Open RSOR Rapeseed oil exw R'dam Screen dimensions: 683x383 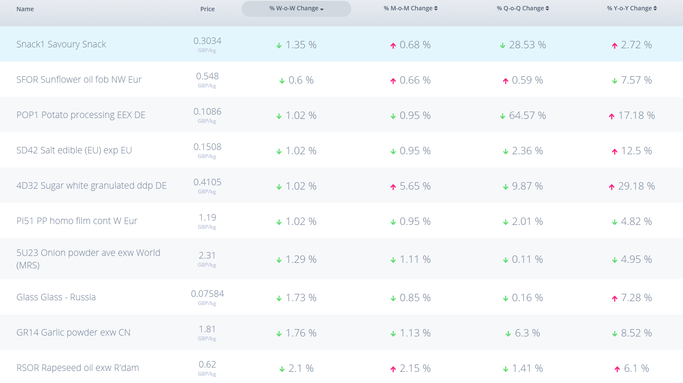point(78,368)
